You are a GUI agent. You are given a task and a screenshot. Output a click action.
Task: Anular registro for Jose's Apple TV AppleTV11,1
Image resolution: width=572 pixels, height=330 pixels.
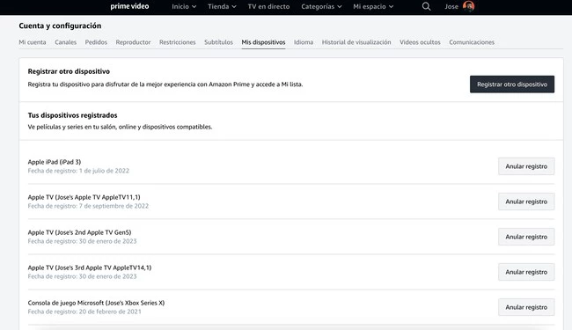click(x=526, y=202)
